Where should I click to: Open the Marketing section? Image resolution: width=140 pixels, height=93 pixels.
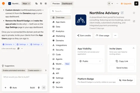pyautogui.click(x=60, y=36)
